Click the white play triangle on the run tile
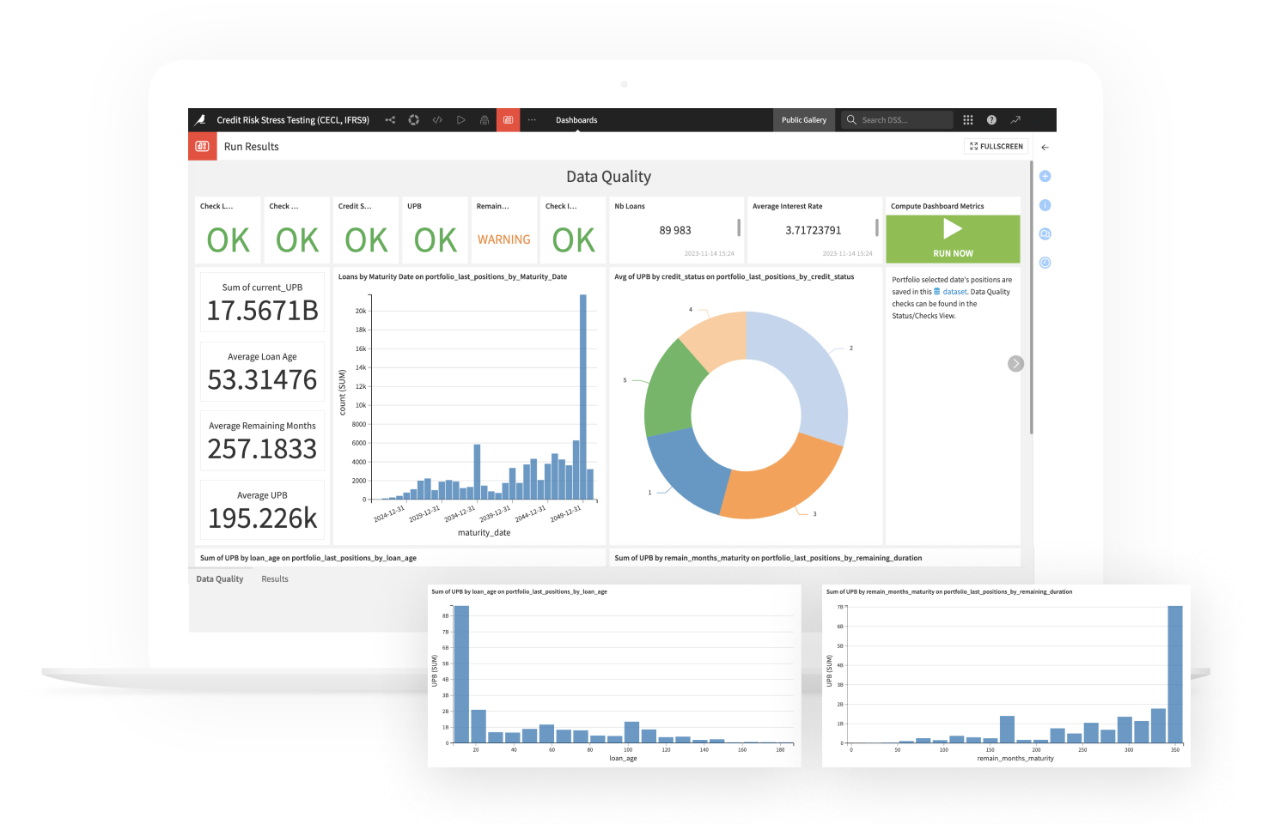Screen dimensions: 1286x824 point(953,228)
